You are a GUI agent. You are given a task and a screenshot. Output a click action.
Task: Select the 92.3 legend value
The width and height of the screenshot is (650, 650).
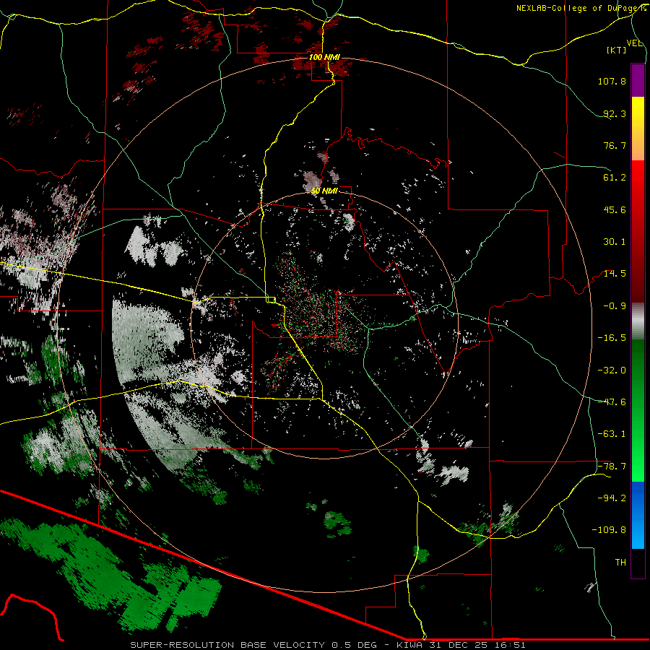pos(615,113)
